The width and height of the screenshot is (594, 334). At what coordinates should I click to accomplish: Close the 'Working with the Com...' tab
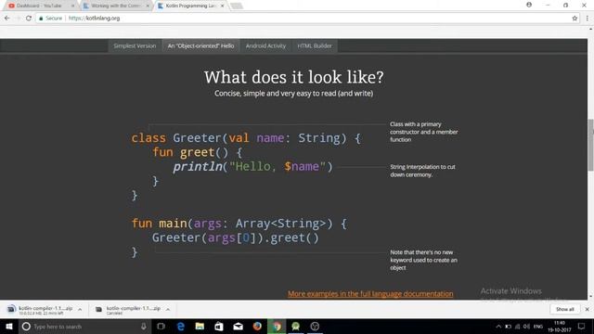[x=148, y=6]
